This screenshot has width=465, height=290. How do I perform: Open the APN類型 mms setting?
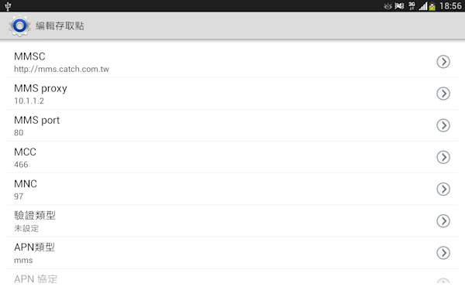click(232, 253)
